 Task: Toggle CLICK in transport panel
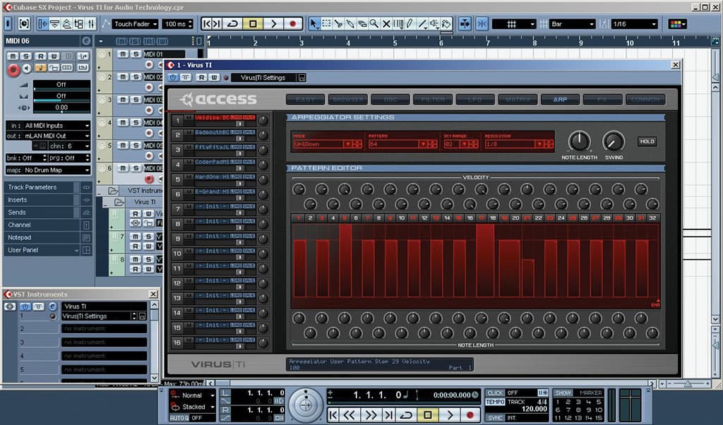[x=495, y=393]
